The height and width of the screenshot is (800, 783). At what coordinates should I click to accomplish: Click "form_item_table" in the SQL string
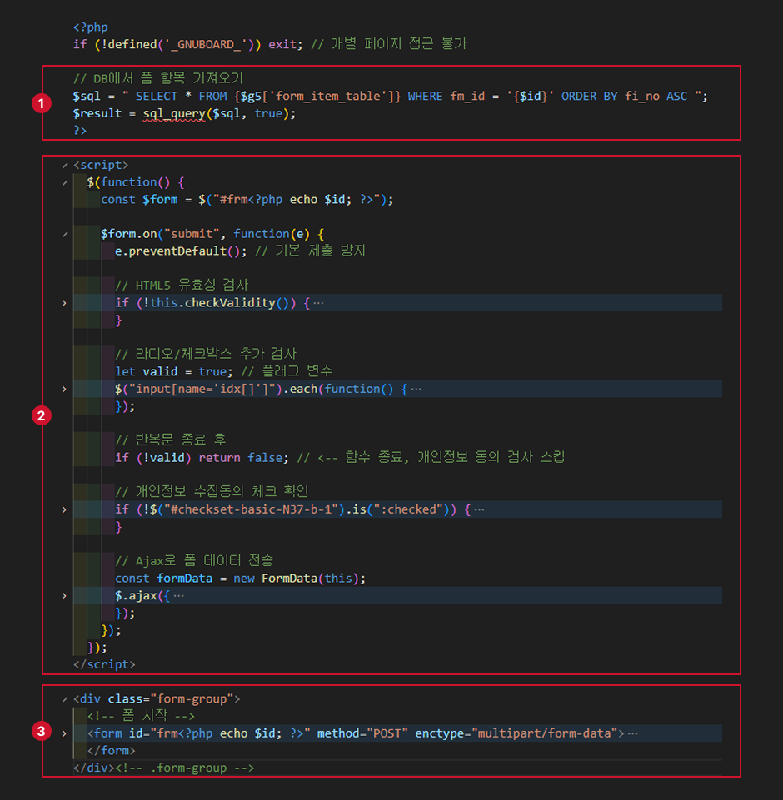pos(327,96)
